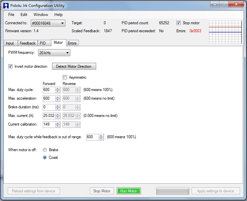
Task: Switch to the Feedback tab
Action: pos(28,43)
